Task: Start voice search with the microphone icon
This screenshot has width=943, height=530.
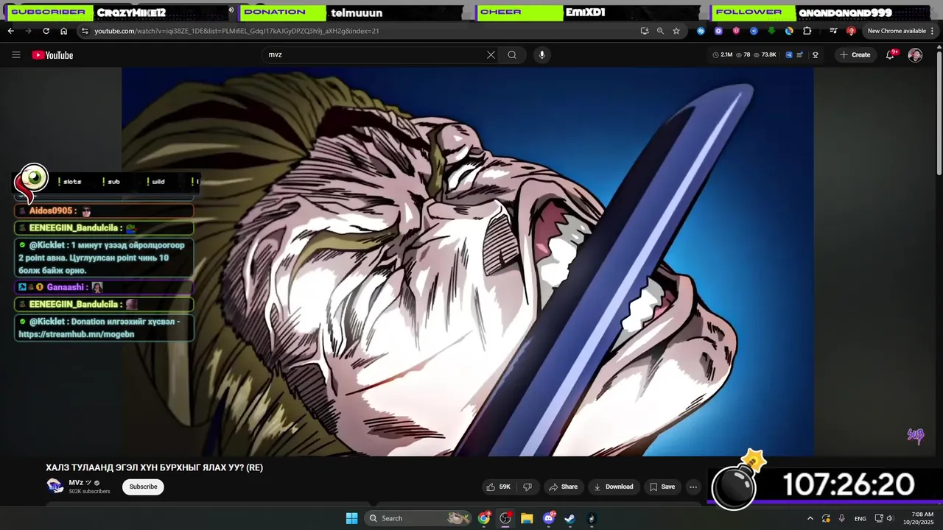Action: [542, 54]
